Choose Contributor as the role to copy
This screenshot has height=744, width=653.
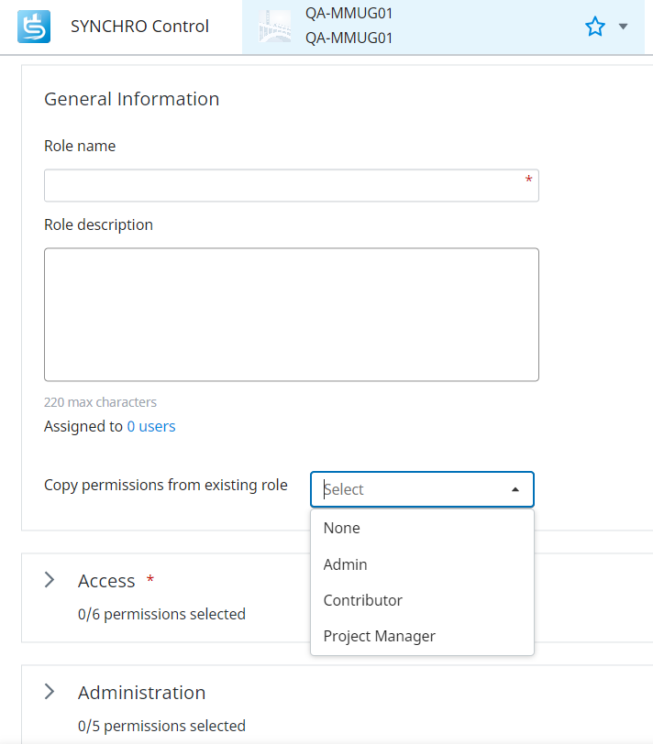coord(362,600)
